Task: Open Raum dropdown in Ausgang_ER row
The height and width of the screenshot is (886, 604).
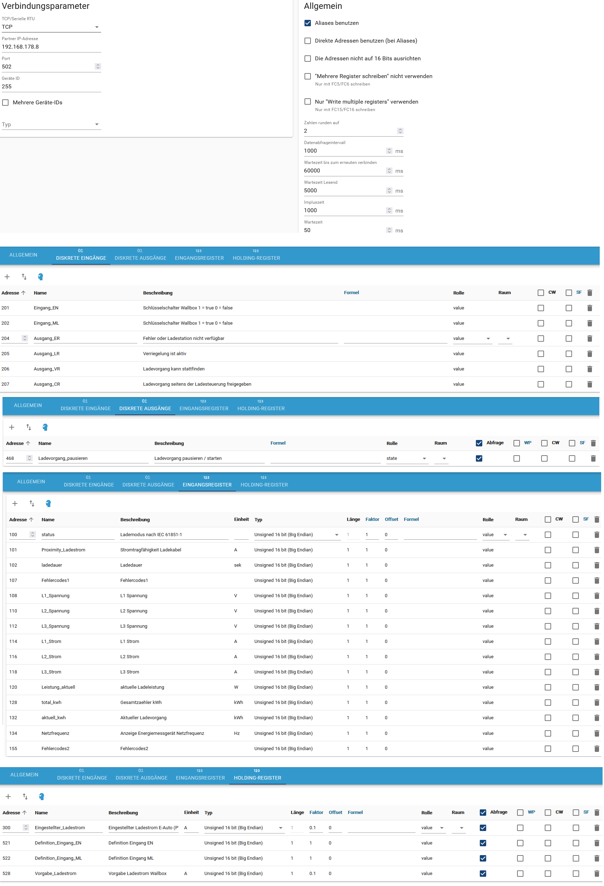Action: pos(505,339)
